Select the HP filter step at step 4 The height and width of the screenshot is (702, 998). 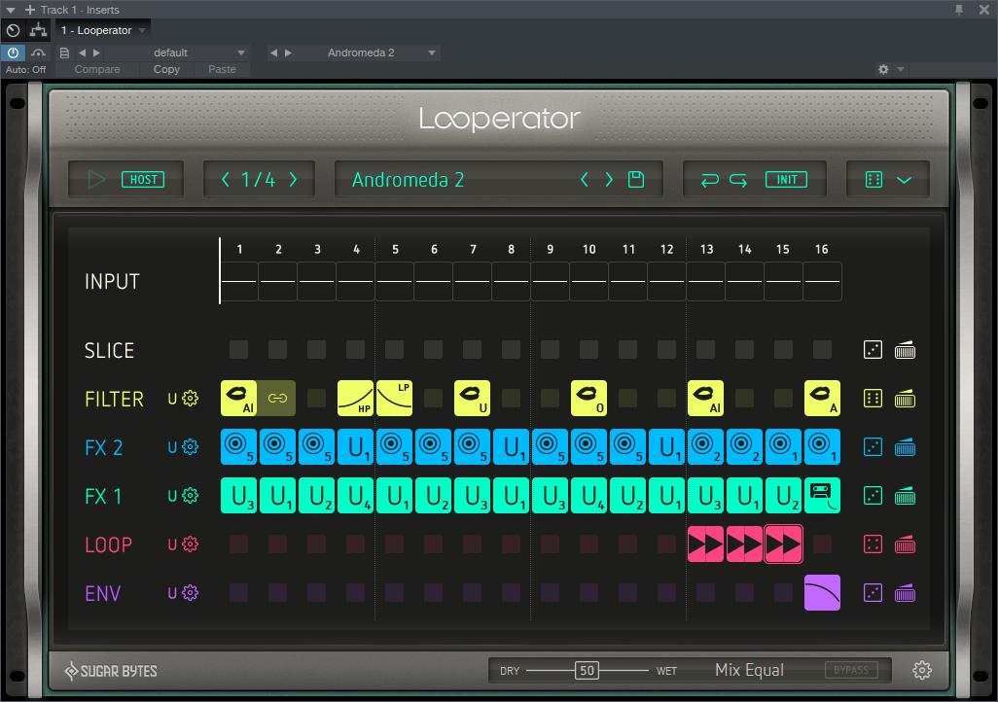pos(355,399)
